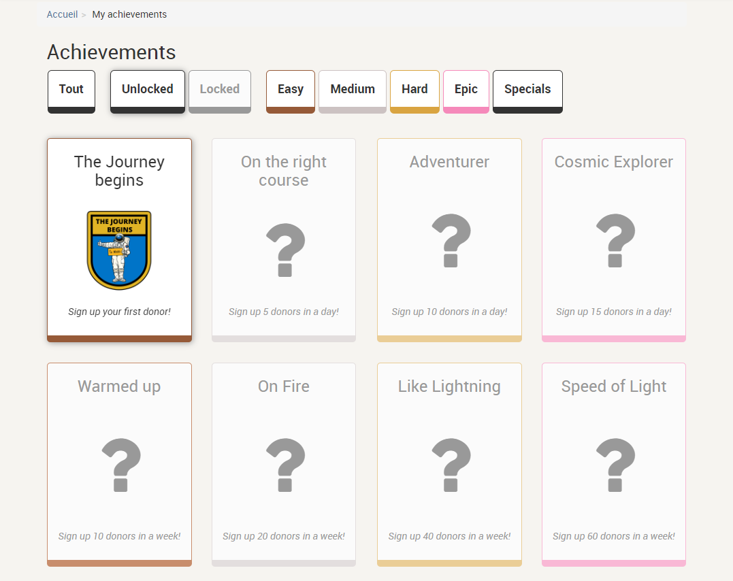Viewport: 733px width, 581px height.
Task: Click 'Sign up your first donor!' text
Action: point(119,312)
